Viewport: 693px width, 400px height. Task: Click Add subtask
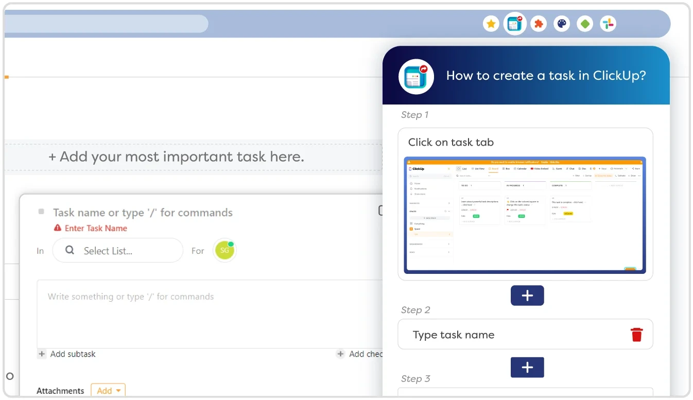[73, 354]
